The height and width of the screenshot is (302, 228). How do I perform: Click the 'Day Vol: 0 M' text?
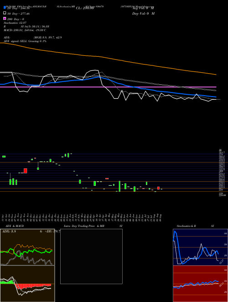[x=143, y=13]
